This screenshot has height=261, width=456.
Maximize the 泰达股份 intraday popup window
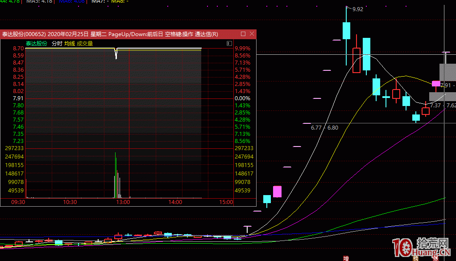(x=243, y=34)
